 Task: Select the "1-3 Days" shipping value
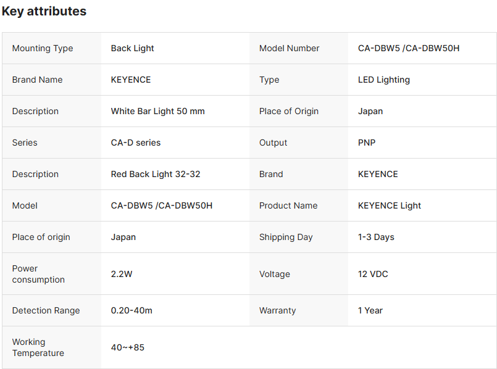tap(376, 237)
